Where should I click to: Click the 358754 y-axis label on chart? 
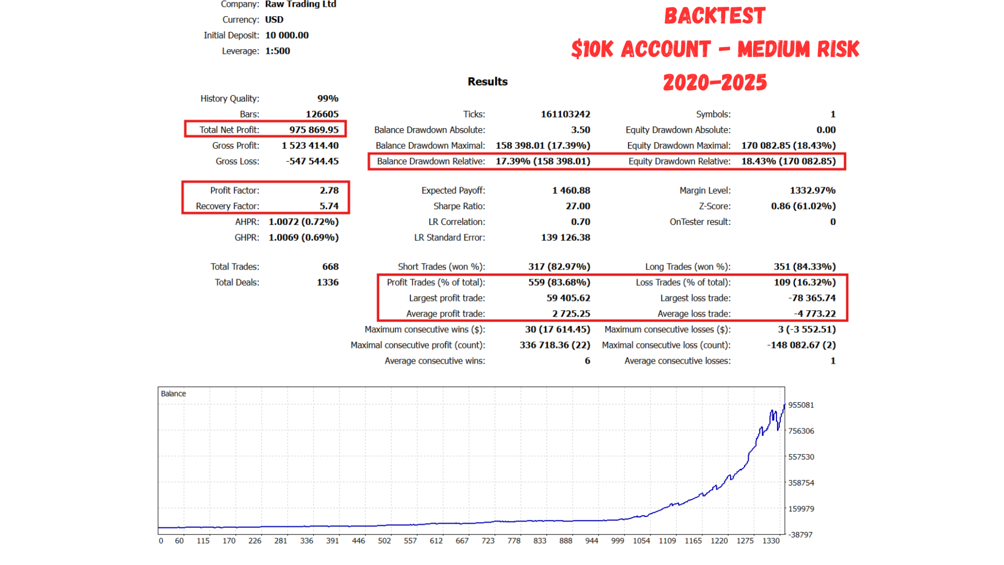coord(801,483)
